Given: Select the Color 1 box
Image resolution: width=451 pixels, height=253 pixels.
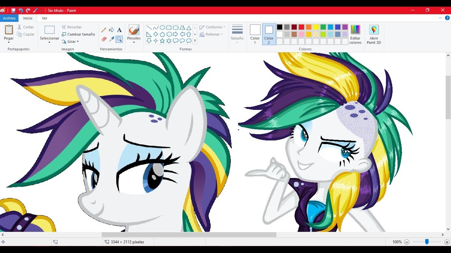Looking at the screenshot, I should click(255, 34).
